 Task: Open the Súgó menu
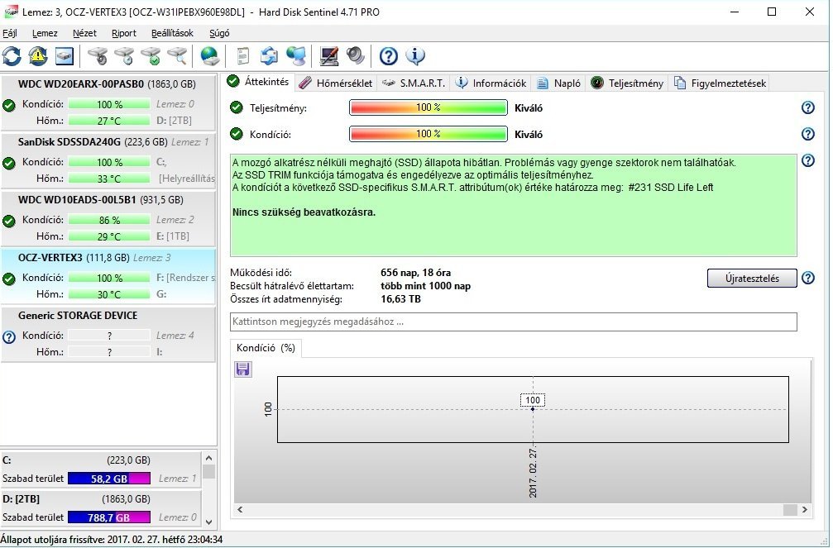point(219,33)
